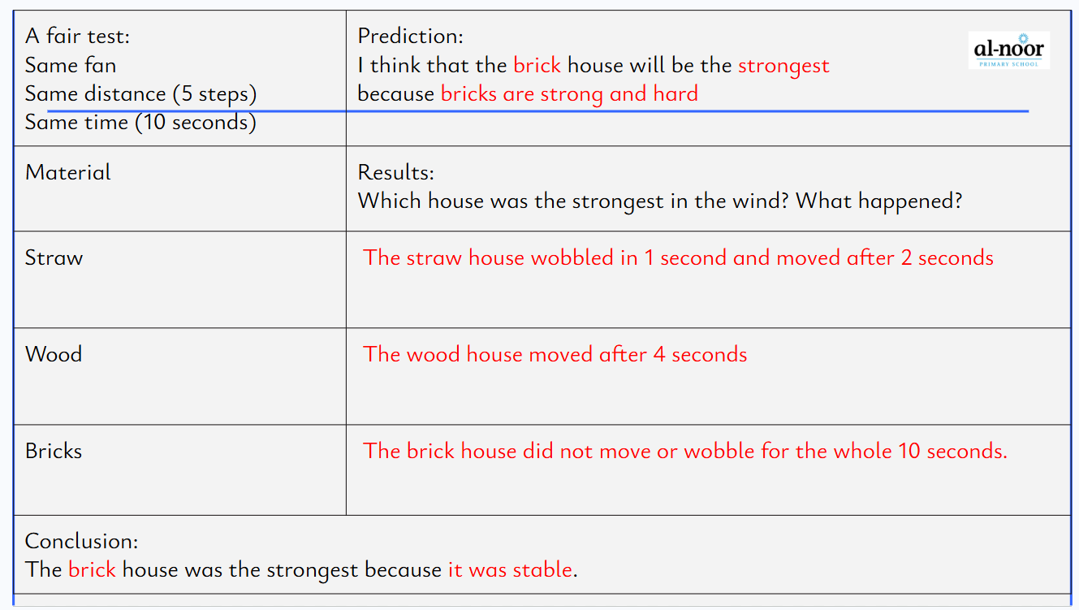Click the brick house did not move text

point(684,451)
